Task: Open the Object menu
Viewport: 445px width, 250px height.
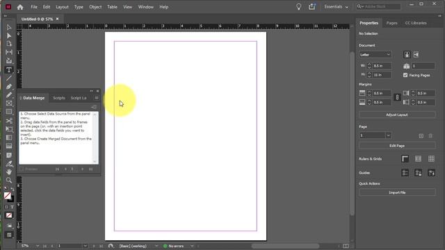Action: (95, 7)
